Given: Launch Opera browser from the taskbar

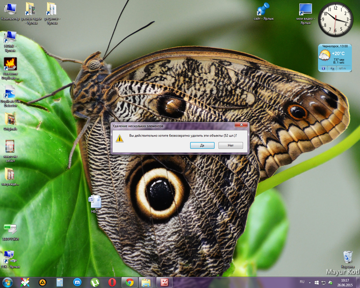Looking at the screenshot, I should (x=112, y=282).
